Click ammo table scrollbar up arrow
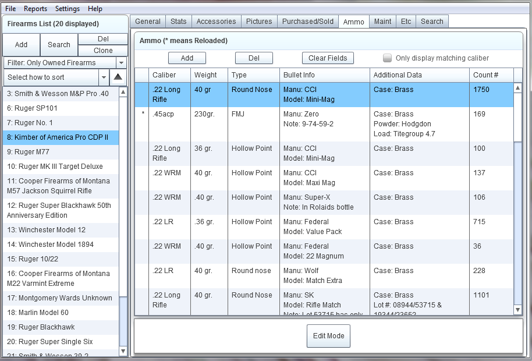The image size is (532, 361). coord(518,88)
